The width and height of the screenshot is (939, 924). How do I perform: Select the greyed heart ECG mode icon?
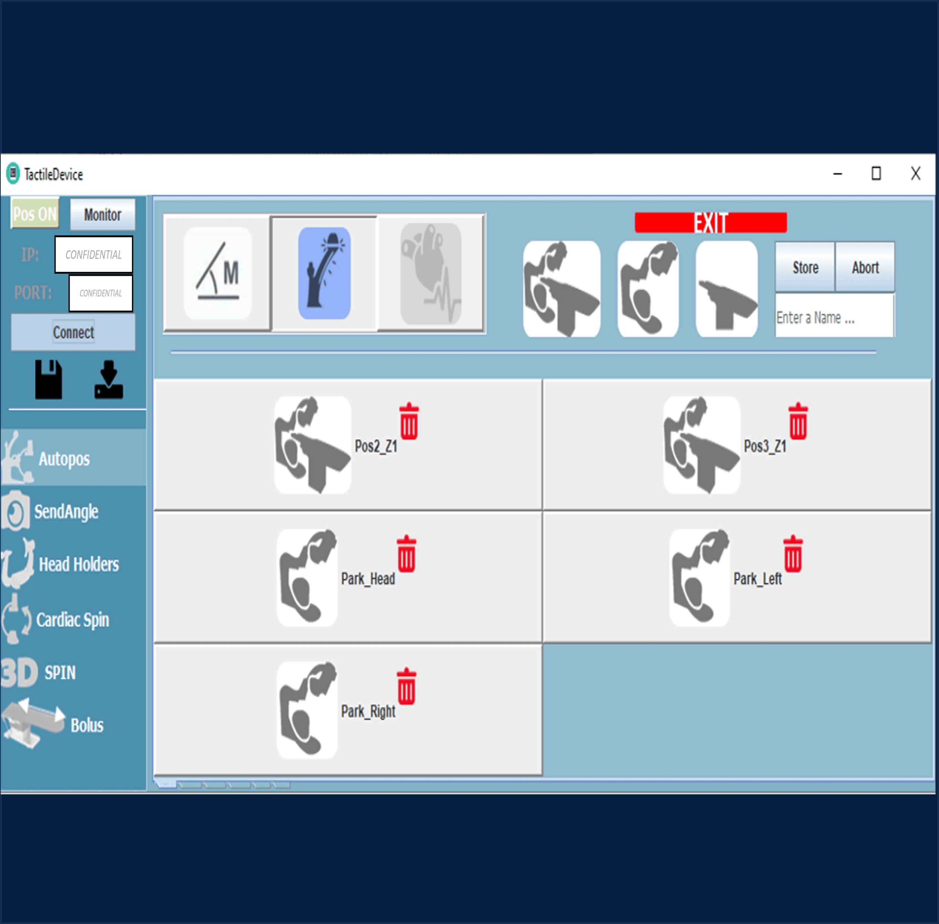[431, 273]
